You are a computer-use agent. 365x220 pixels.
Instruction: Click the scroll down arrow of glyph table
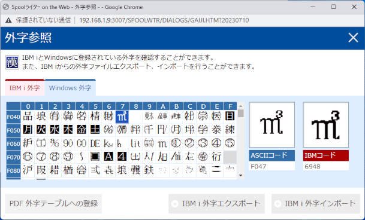[241, 175]
